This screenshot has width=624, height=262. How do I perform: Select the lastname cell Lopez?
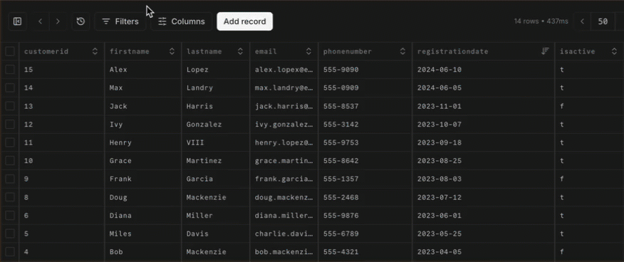point(216,70)
